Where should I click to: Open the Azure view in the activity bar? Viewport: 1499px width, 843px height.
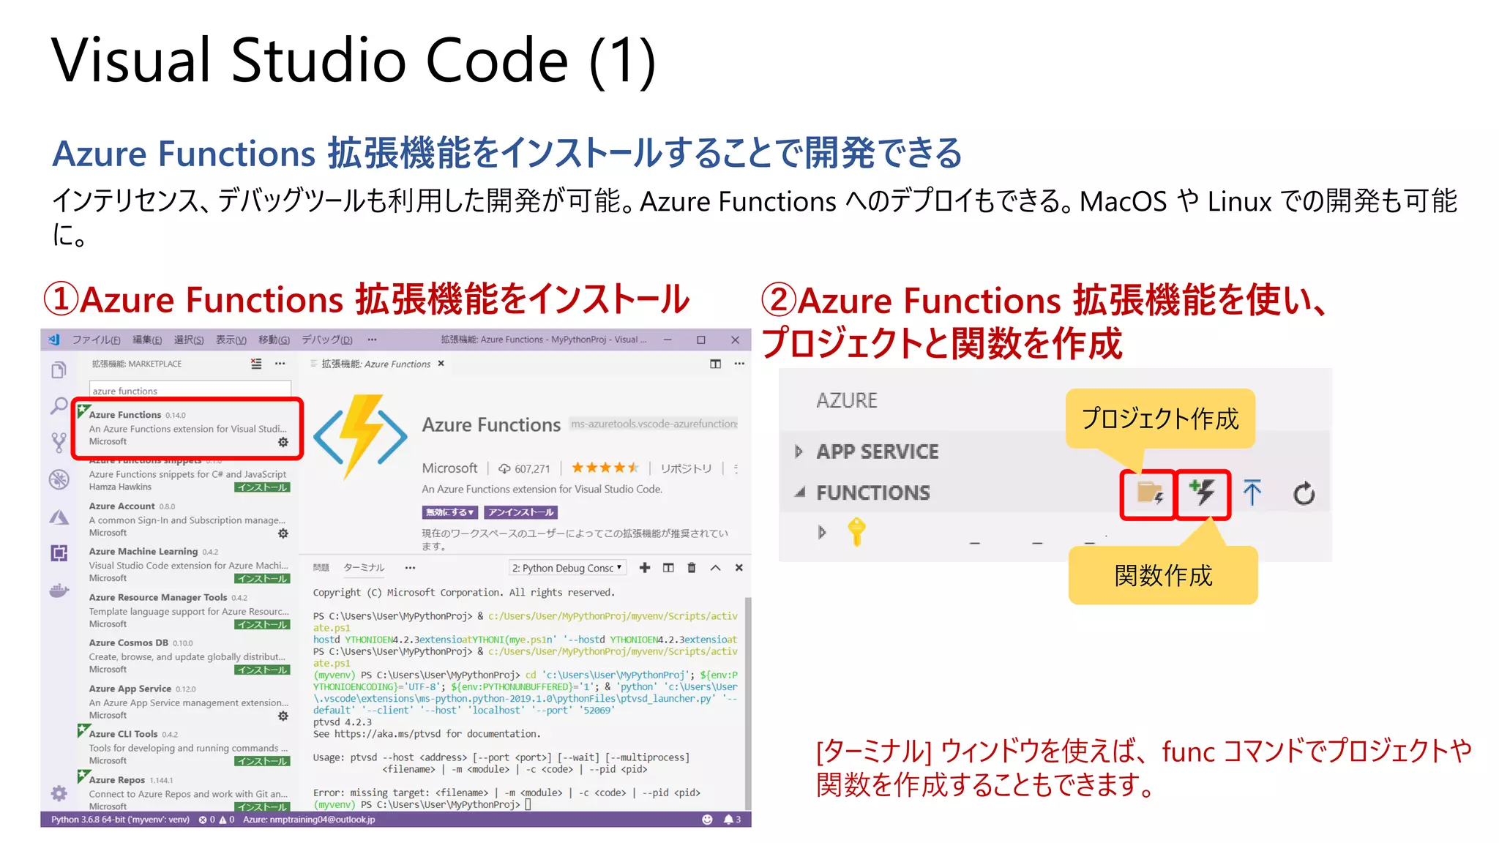pos(59,517)
